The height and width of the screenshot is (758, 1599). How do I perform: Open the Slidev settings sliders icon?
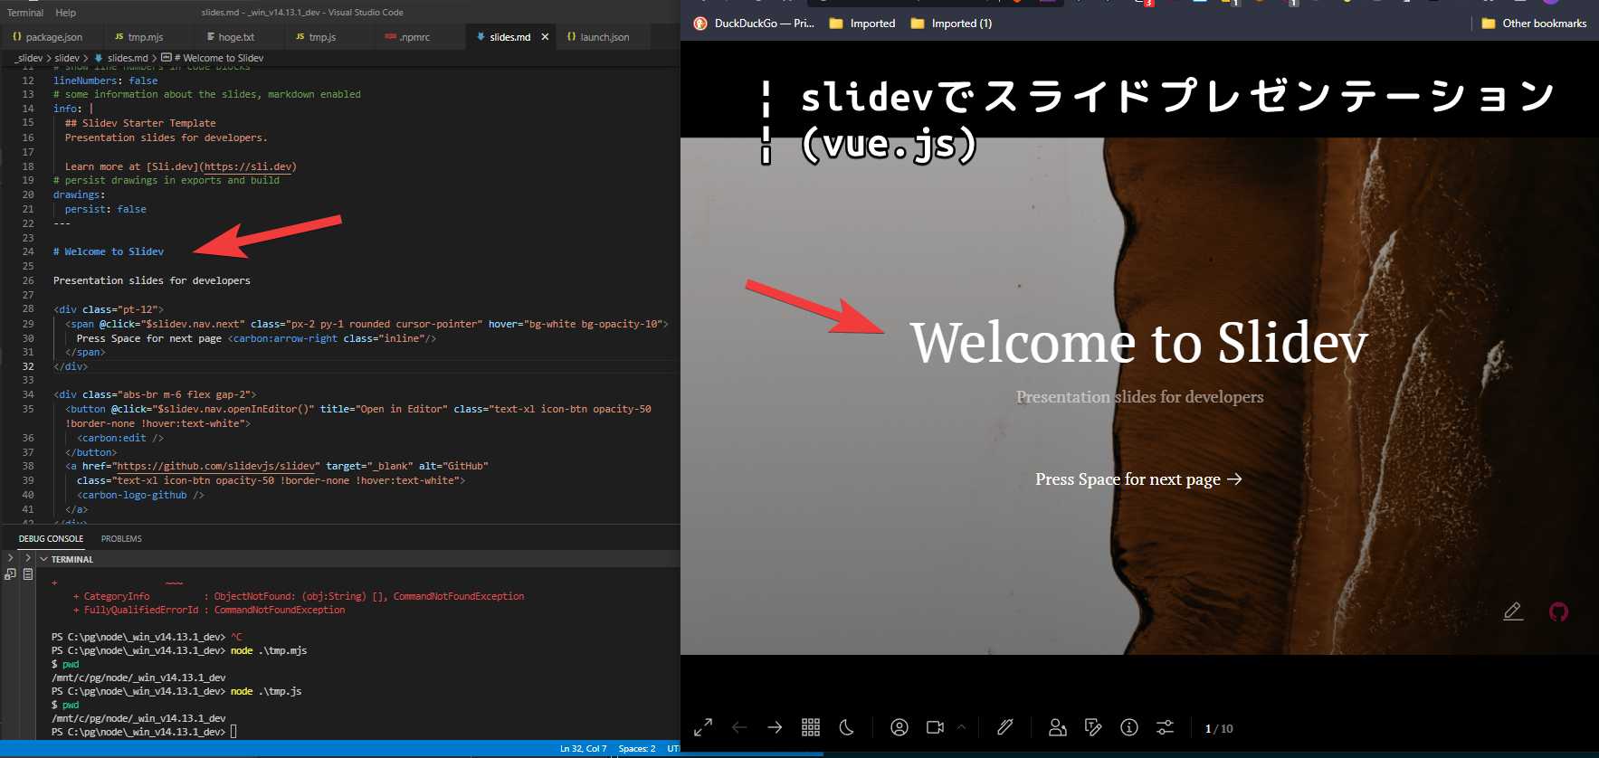point(1166,727)
